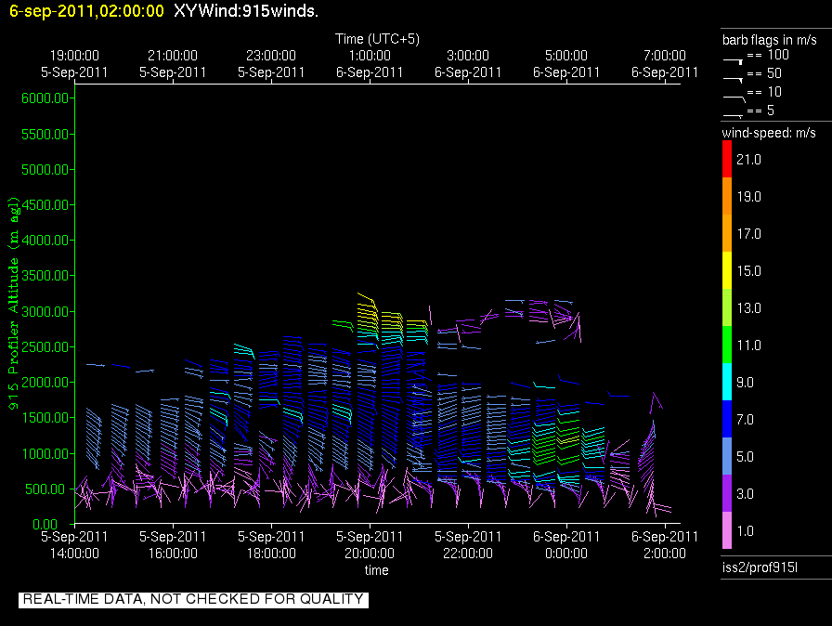Click the '7:00:00 6-Sep-2011' top axis tick

[664, 64]
